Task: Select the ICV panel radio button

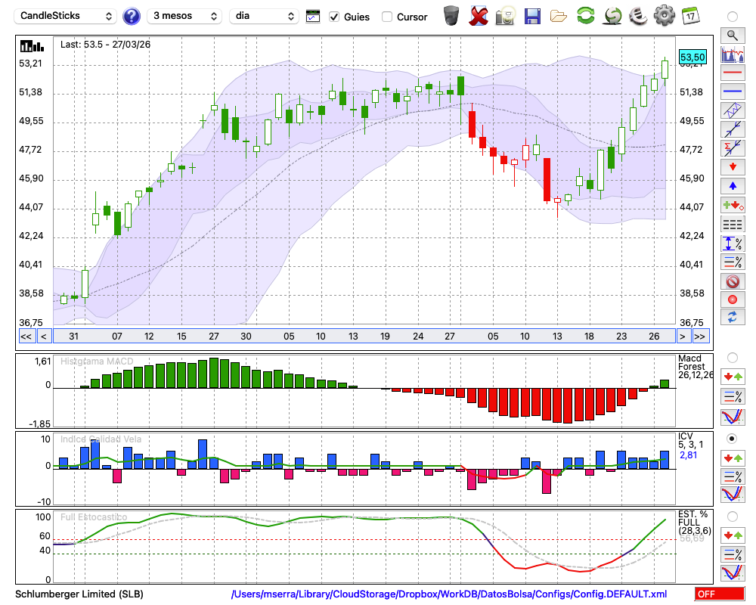Action: coord(733,439)
